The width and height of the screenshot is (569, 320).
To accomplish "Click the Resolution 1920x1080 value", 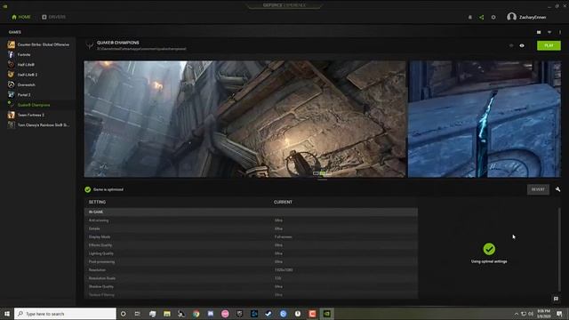I will pos(284,270).
